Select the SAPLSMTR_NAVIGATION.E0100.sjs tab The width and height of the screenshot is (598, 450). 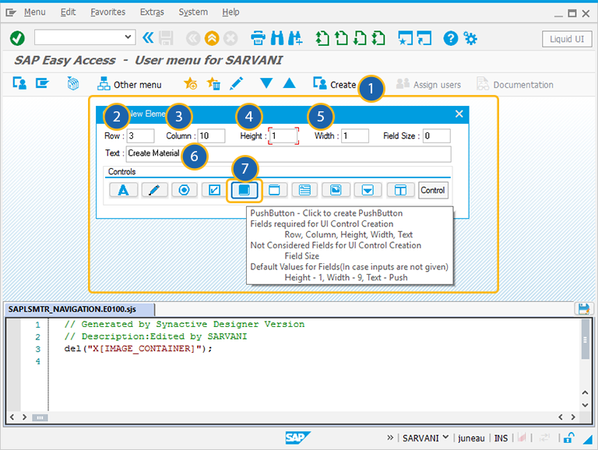(x=79, y=309)
